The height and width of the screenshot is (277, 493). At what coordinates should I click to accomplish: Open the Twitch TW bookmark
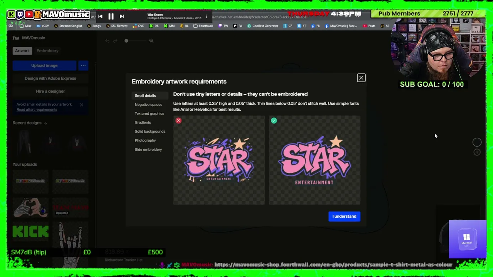pos(223,26)
